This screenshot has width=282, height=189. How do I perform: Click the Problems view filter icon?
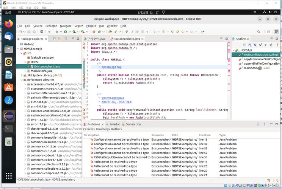(258, 124)
